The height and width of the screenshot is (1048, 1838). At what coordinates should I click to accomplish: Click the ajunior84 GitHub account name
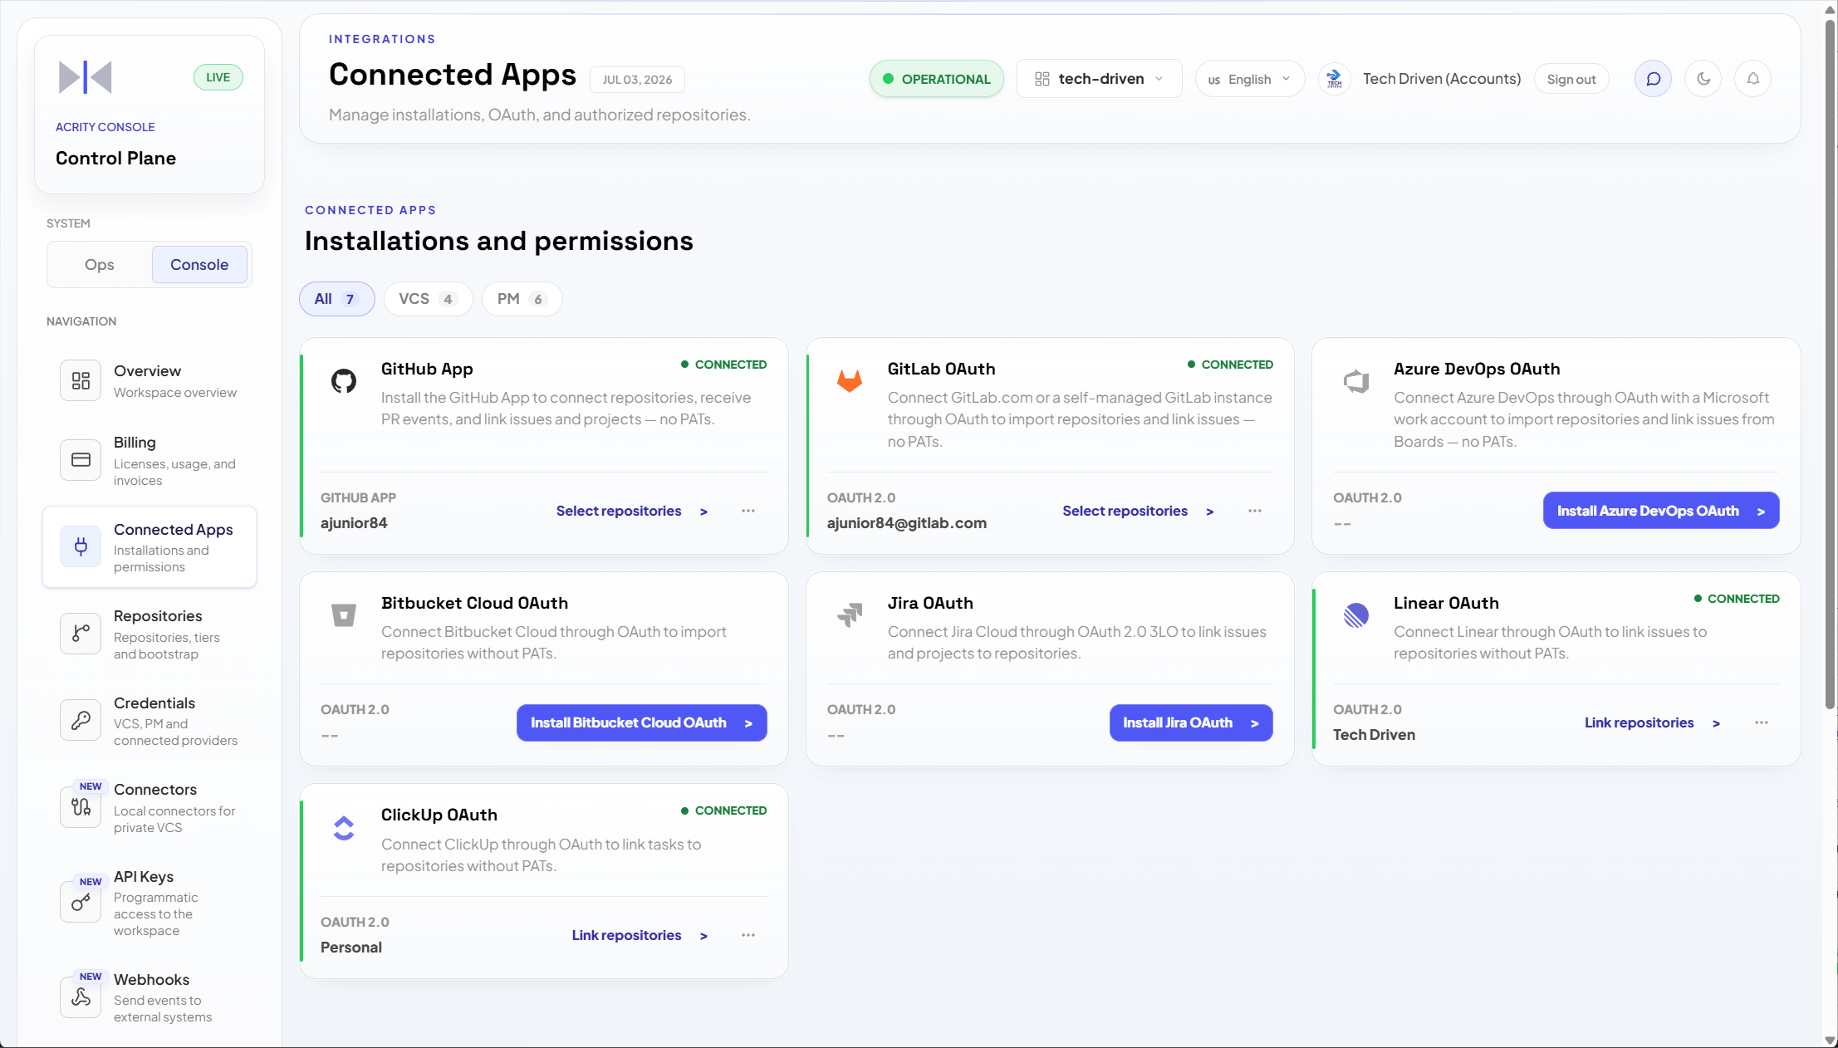click(x=354, y=523)
